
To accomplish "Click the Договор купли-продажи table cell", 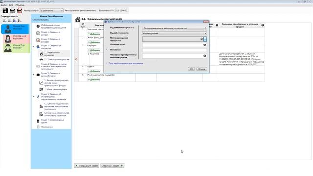I will 242,59.
